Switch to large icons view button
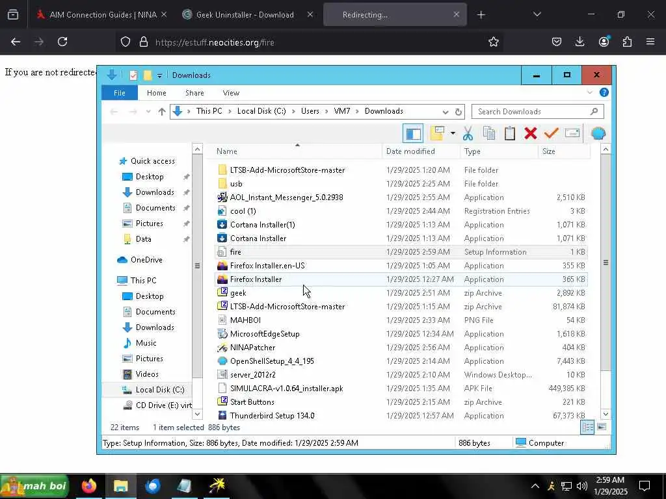666x499 pixels. [602, 427]
